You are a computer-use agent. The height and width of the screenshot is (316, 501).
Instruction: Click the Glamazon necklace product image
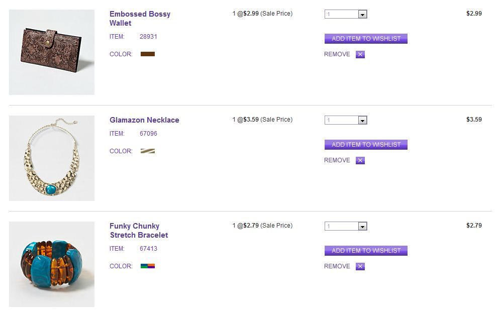(52, 158)
